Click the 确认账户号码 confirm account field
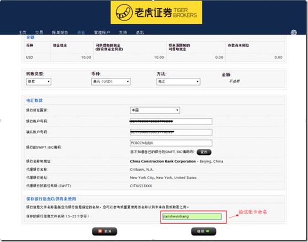308x242 pixels. tap(171, 132)
